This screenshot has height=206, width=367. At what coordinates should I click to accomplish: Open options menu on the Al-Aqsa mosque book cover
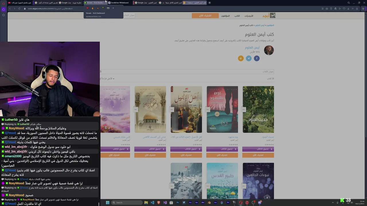pos(136,109)
